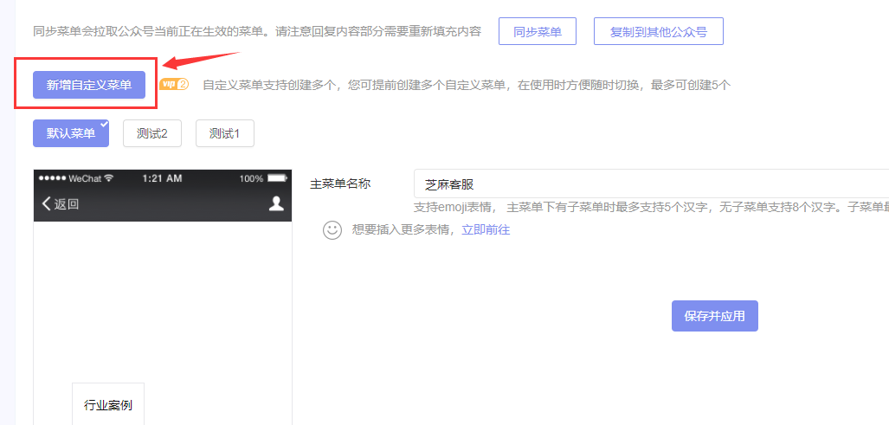Screen dimensions: 889x425
Task: Open the 立即前往 link
Action: 486,230
